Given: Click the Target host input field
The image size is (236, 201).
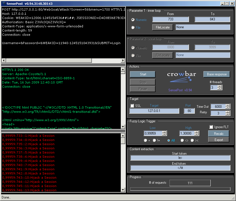Looking at the screenshot, I should [x=154, y=111].
